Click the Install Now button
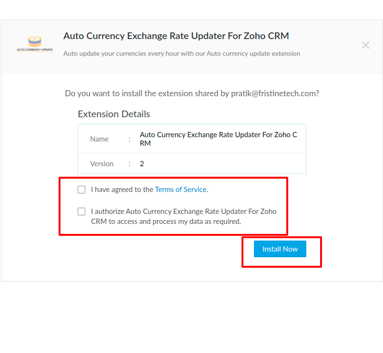383x353 pixels. (280, 249)
